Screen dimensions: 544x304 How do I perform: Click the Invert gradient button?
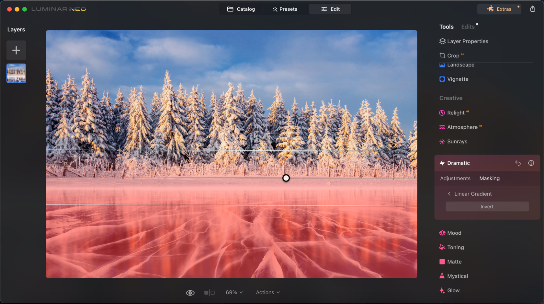[487, 206]
